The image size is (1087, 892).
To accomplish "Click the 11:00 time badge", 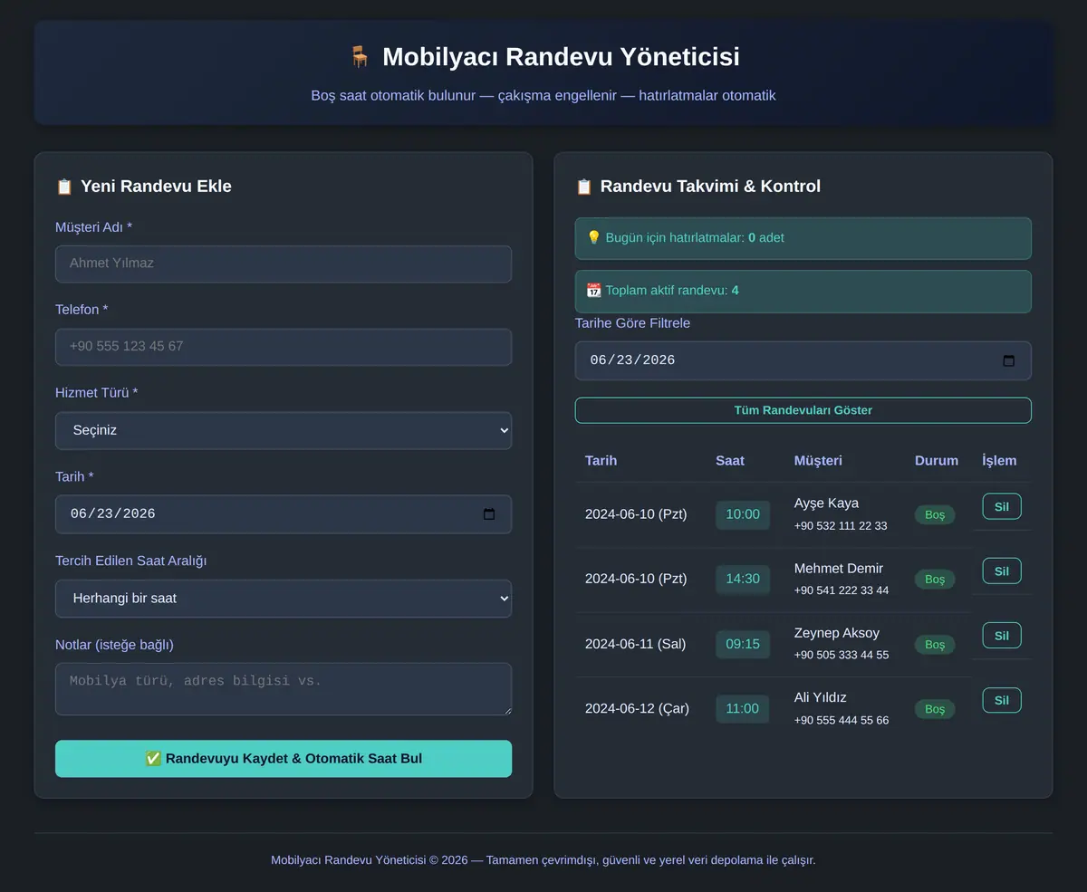I will 743,708.
